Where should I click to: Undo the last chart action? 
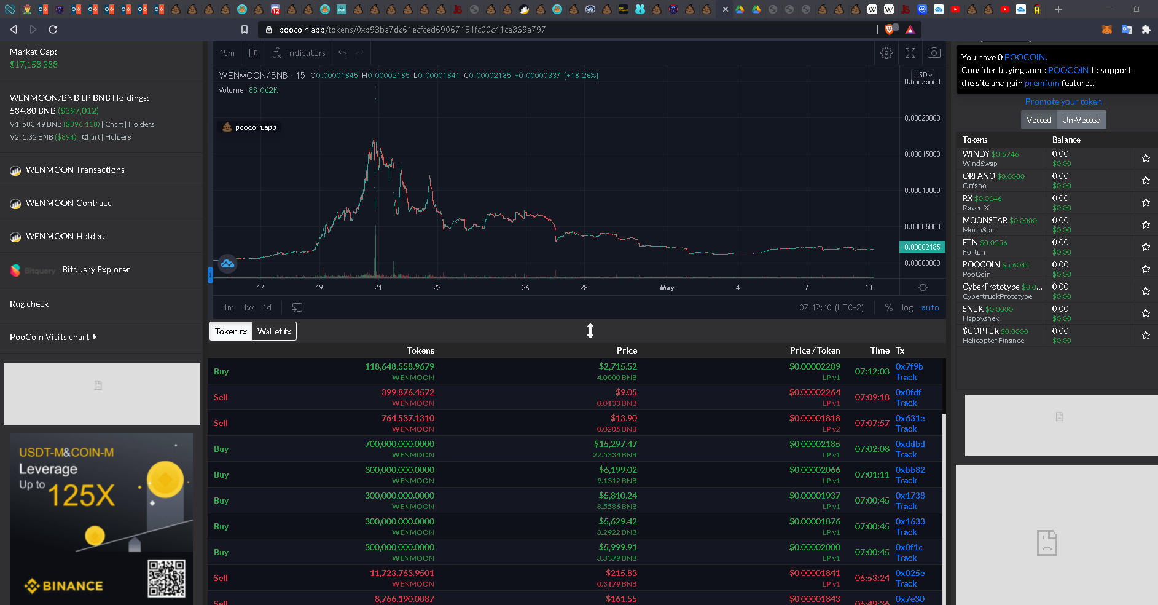click(x=343, y=53)
